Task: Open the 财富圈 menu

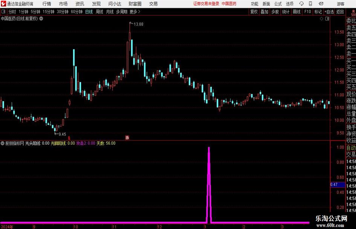Action: tap(135, 4)
